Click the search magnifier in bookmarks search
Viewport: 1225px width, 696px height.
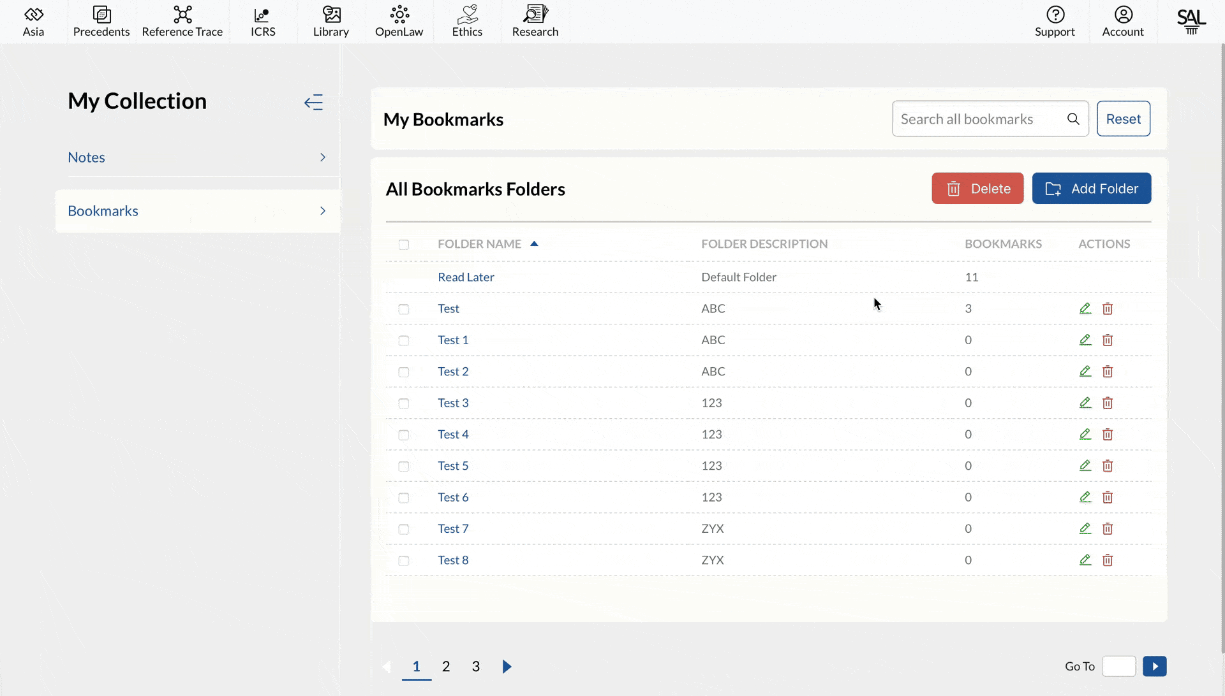tap(1073, 119)
